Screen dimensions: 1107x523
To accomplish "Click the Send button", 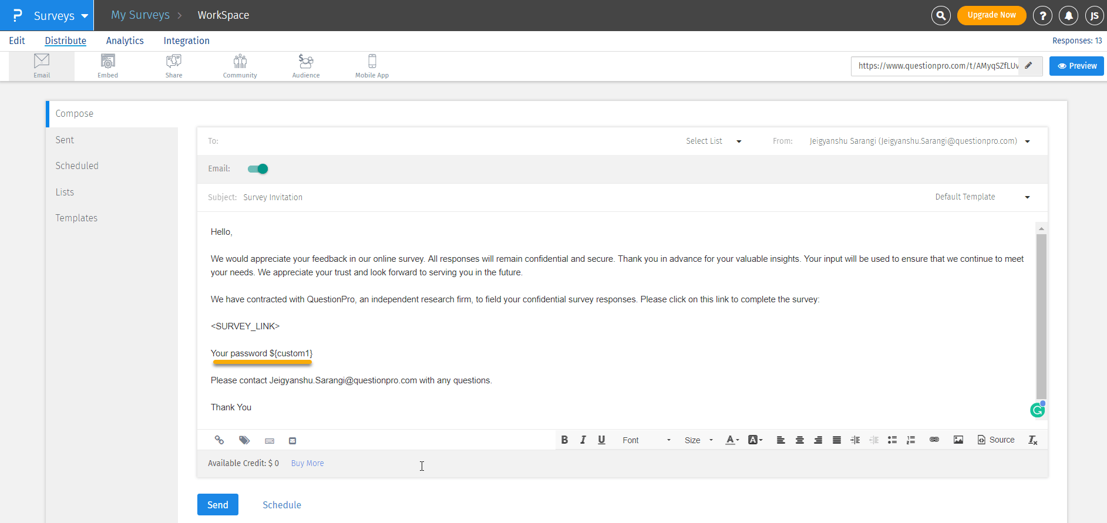I will tap(217, 505).
